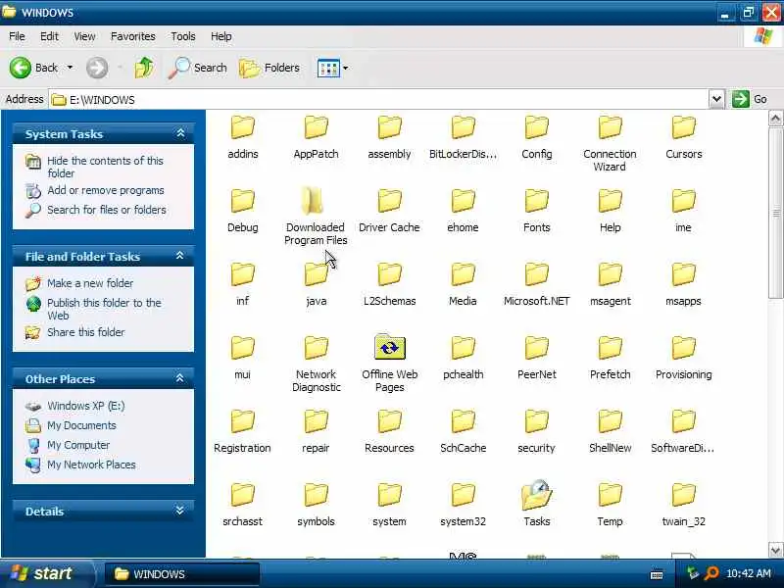Screen dimensions: 784x588
Task: Go up one folder level
Action: point(144,67)
